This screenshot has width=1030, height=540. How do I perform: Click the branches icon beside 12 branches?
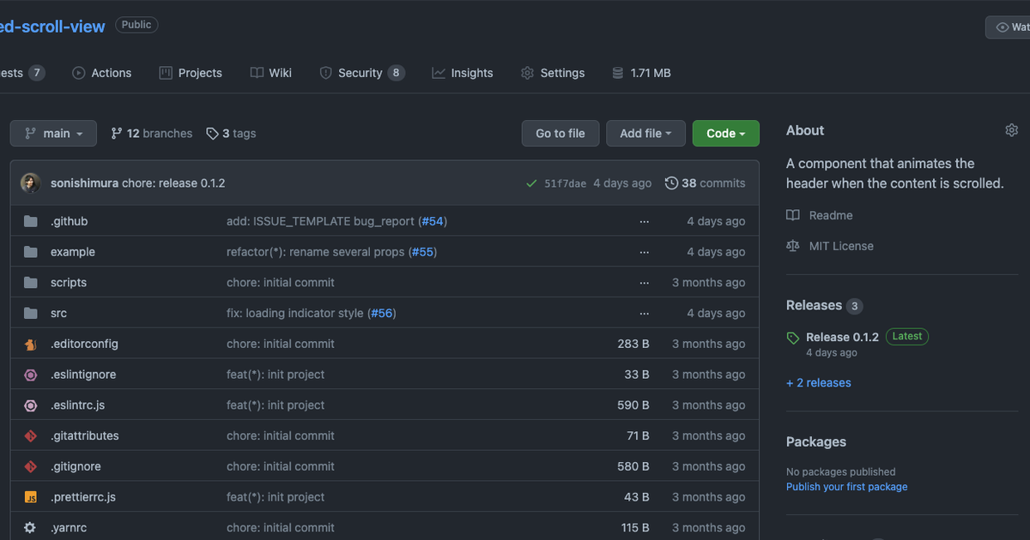pyautogui.click(x=117, y=134)
